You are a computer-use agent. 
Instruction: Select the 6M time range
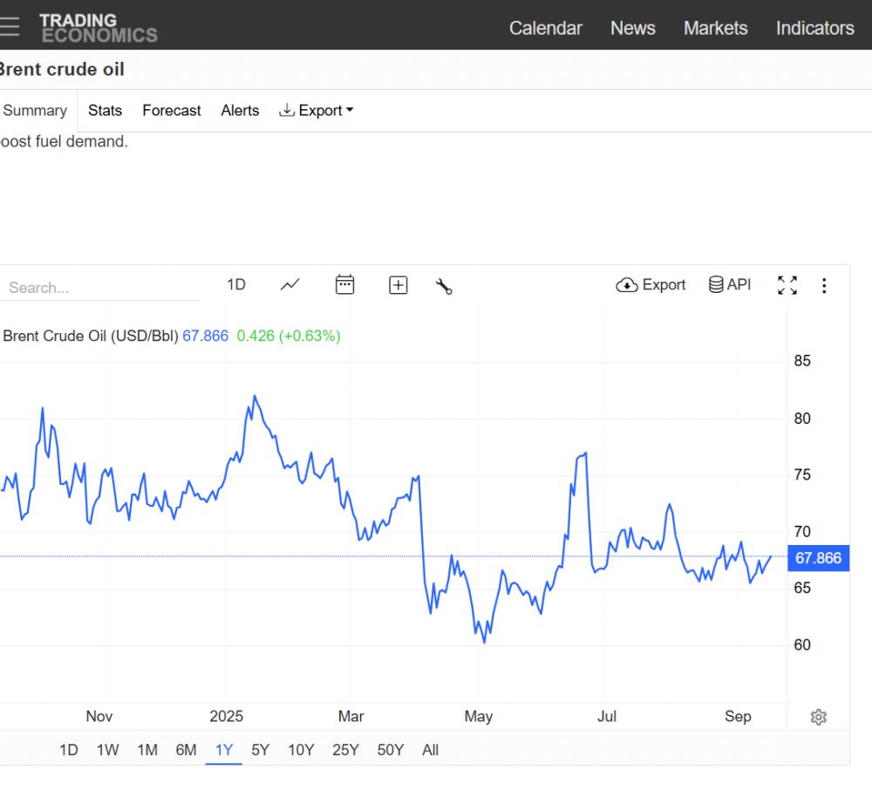[186, 750]
